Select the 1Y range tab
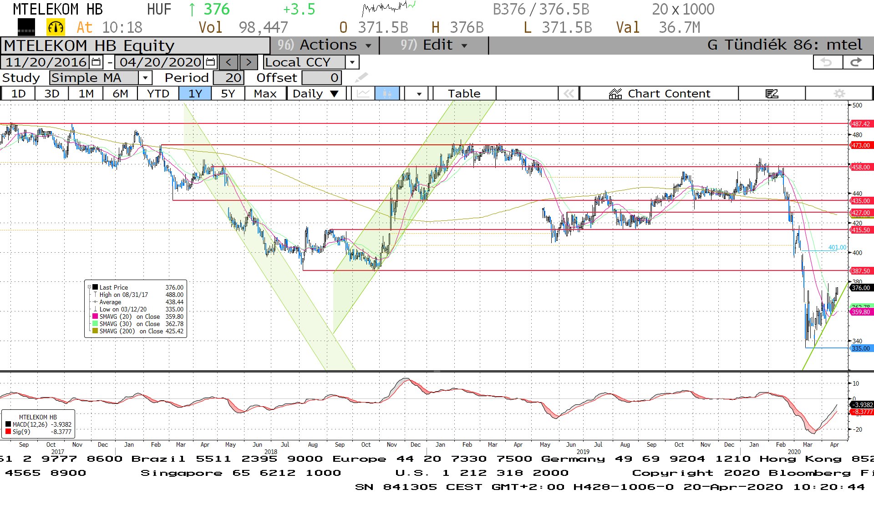The width and height of the screenshot is (874, 505). pyautogui.click(x=195, y=93)
